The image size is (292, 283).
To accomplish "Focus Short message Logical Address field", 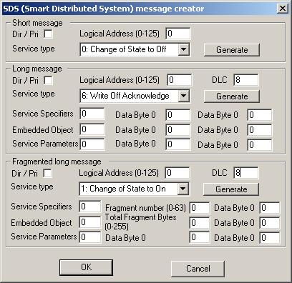I will 178,34.
